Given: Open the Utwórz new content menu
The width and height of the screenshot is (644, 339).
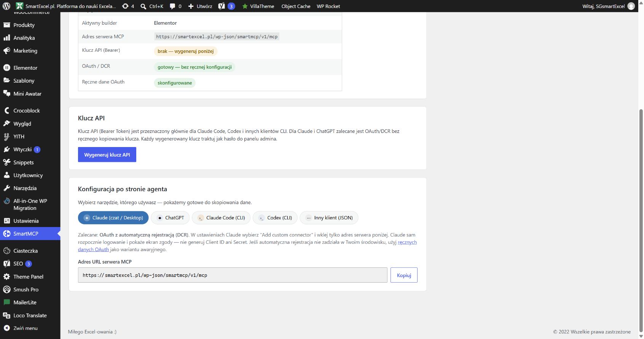Looking at the screenshot, I should click(x=200, y=6).
